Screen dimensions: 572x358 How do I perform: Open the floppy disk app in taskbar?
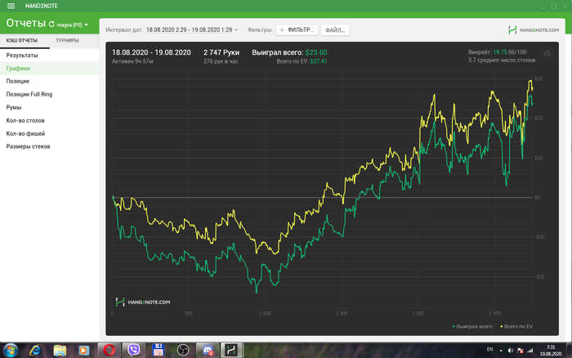tap(158, 351)
